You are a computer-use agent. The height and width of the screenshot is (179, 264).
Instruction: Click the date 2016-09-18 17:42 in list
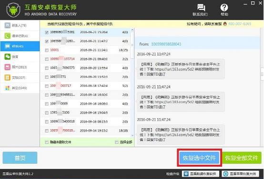[94, 86]
